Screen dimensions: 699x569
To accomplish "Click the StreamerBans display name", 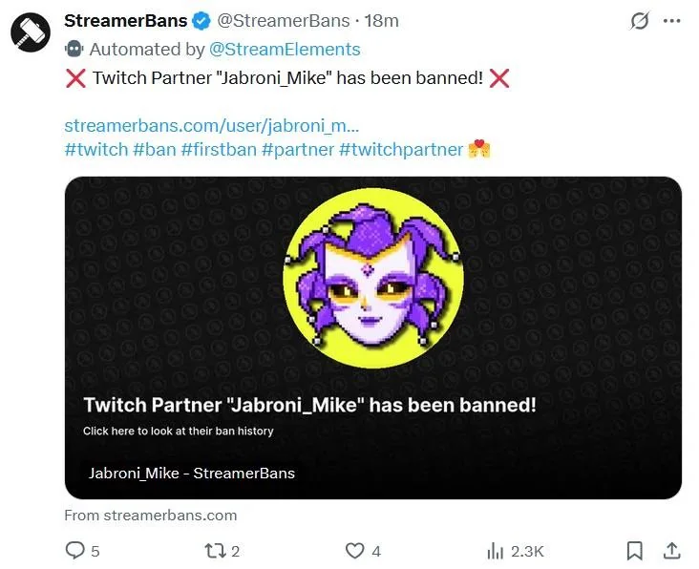I will click(x=126, y=20).
